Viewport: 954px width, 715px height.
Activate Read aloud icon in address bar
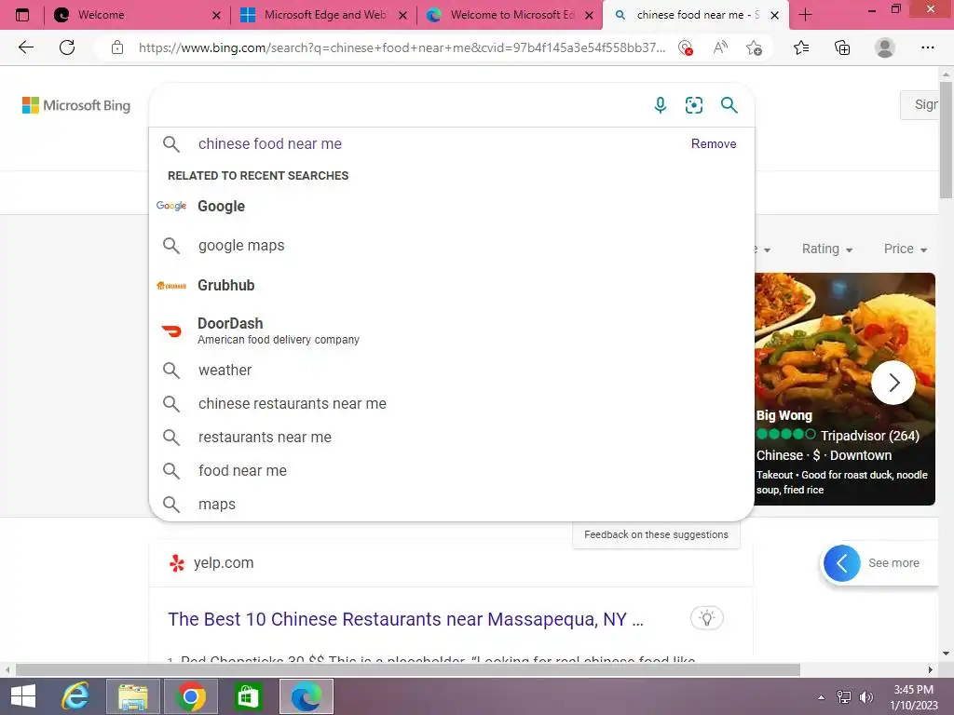click(720, 47)
